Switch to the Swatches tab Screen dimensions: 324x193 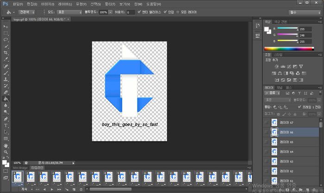click(x=280, y=22)
